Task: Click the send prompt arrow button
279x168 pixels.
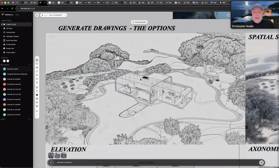Action: pos(261,162)
